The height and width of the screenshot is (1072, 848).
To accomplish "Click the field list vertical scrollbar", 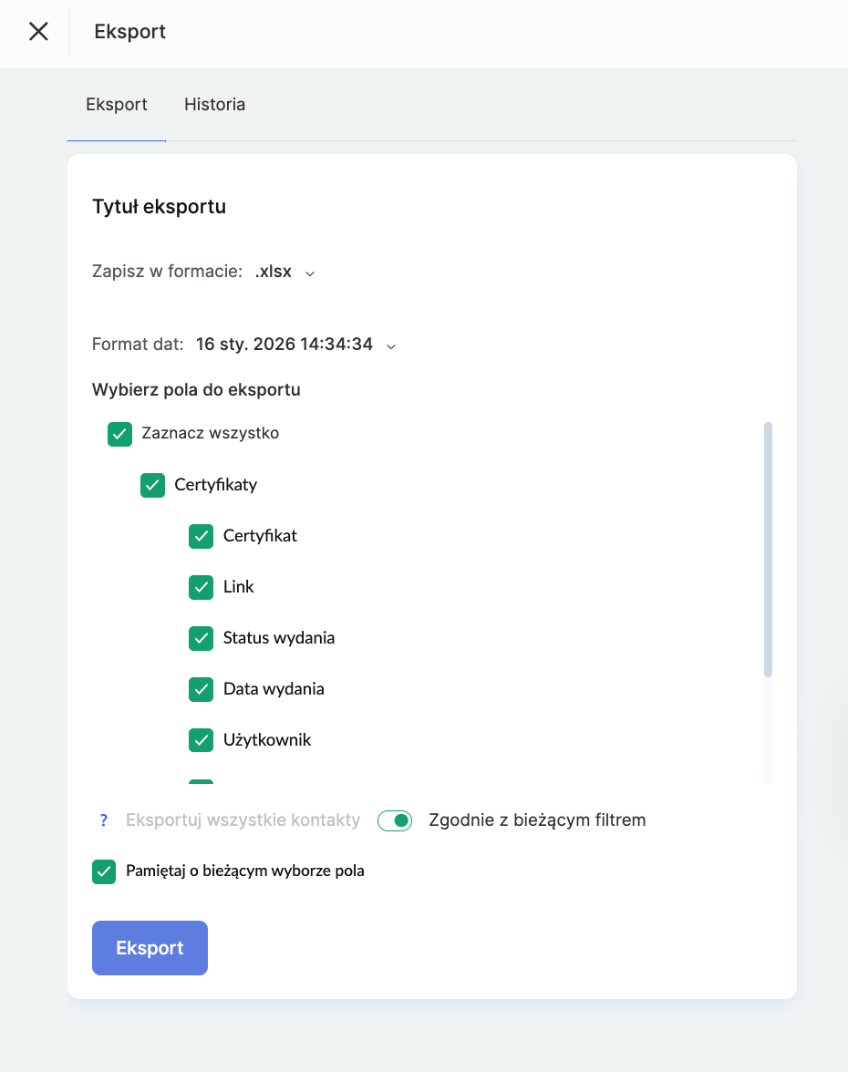I will [x=768, y=549].
